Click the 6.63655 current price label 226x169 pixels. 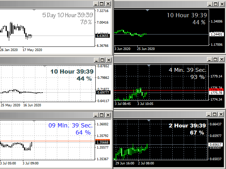(102, 36)
